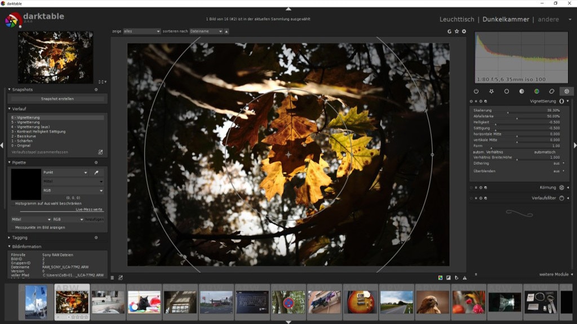Screen dimensions: 577x324
Task: Open effects module group icon
Action: (x=567, y=91)
